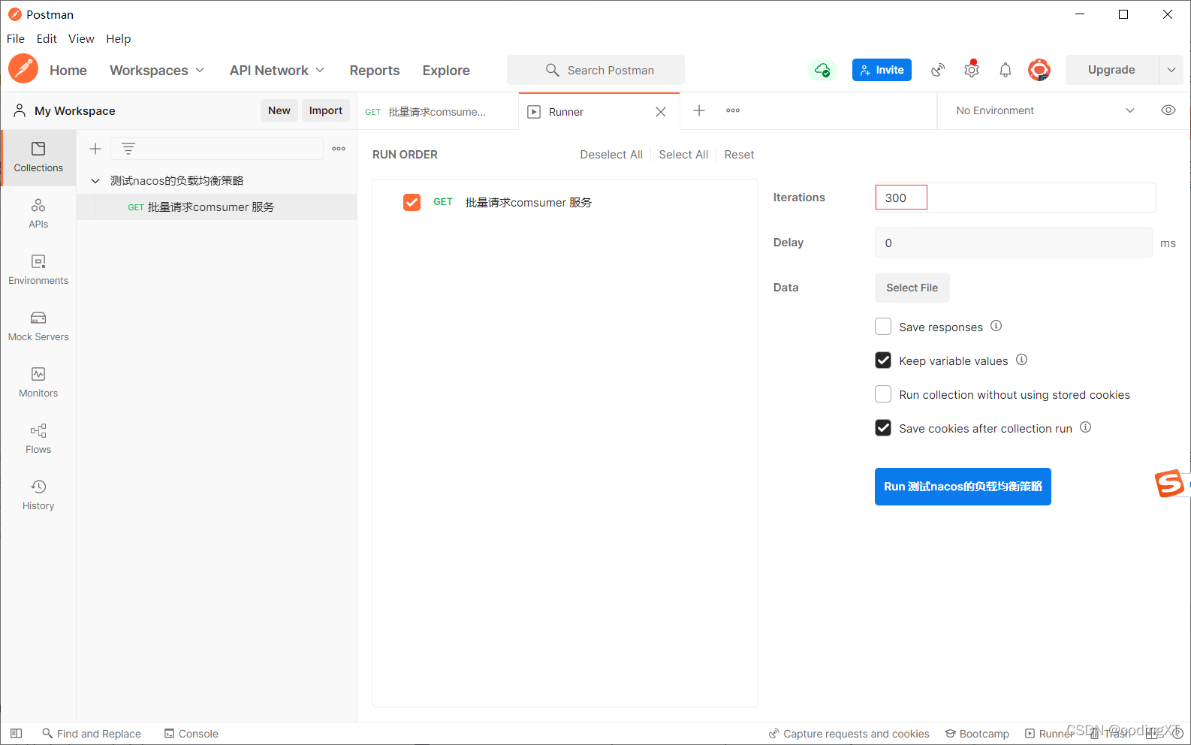Open the API Network dropdown
The width and height of the screenshot is (1191, 745).
(x=277, y=70)
